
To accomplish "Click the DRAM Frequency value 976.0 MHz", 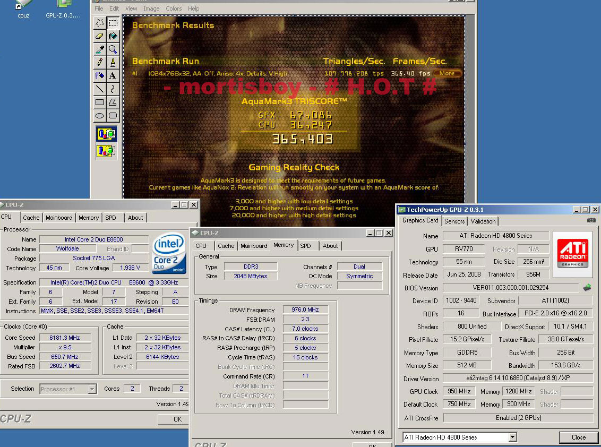I will click(305, 310).
